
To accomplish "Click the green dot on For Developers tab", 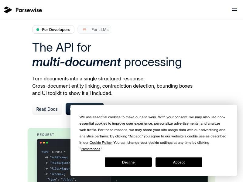I will pos(38,29).
